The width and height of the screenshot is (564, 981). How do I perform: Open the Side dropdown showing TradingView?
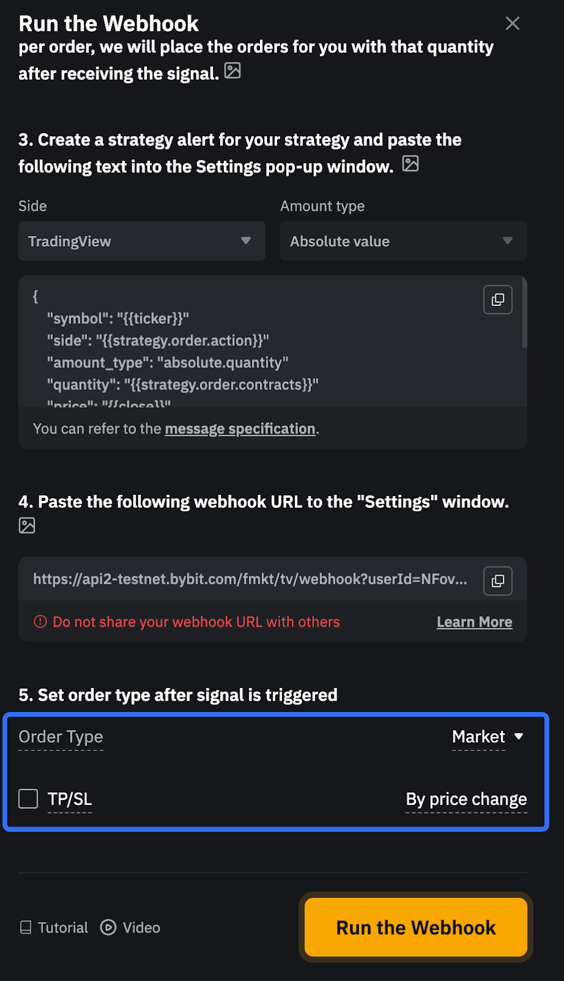pyautogui.click(x=142, y=241)
